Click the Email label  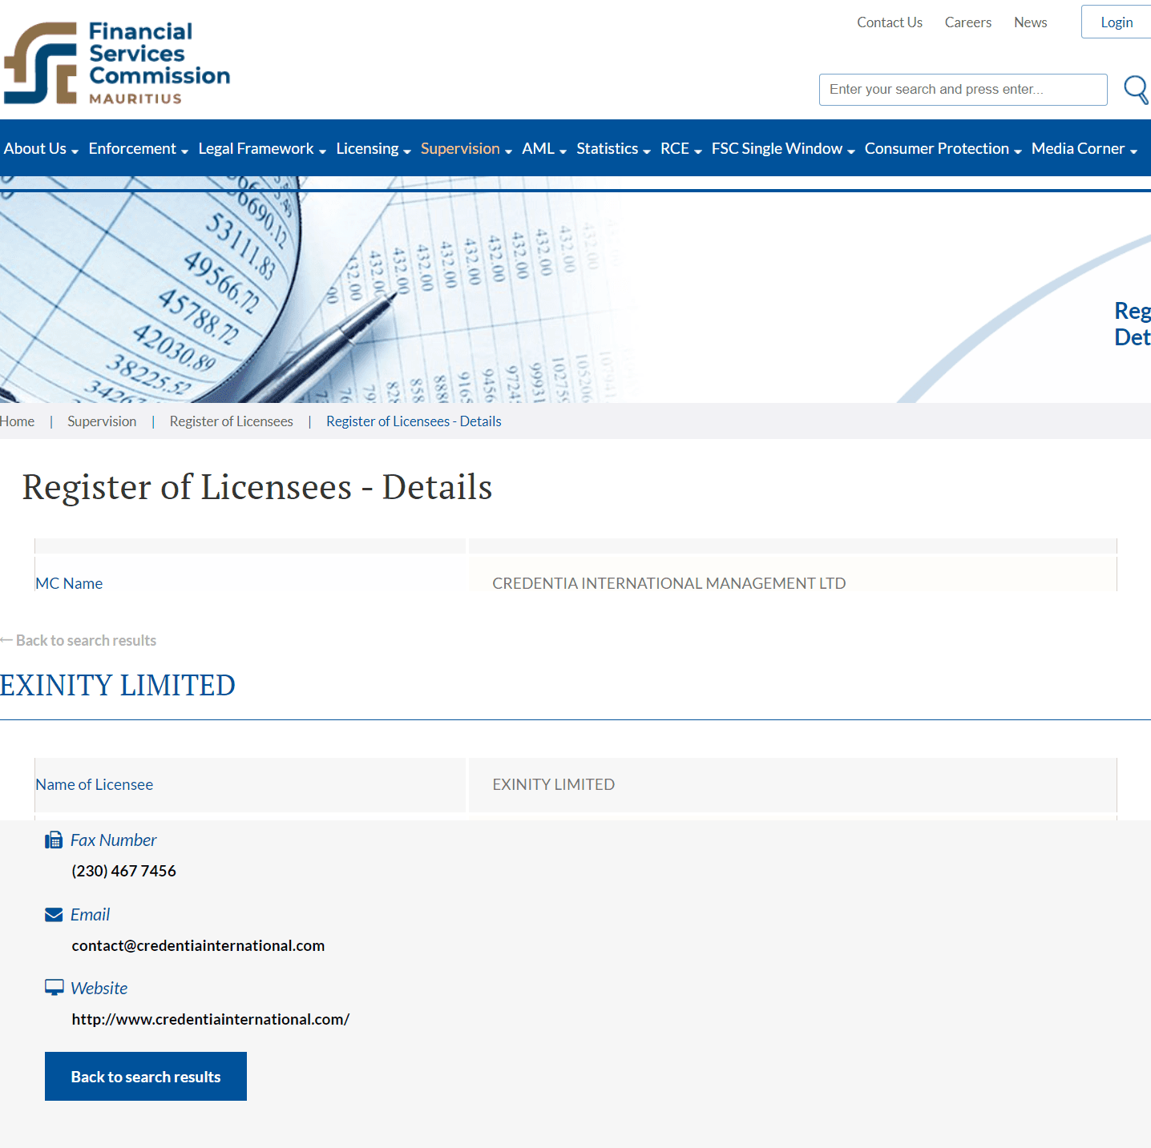90,915
